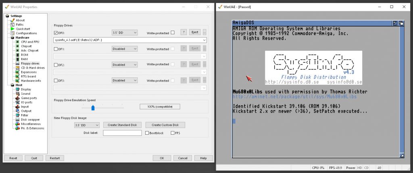Image resolution: width=413 pixels, height=173 pixels.
Task: Toggle DF0 Write-protected checkbox
Action: pos(173,33)
